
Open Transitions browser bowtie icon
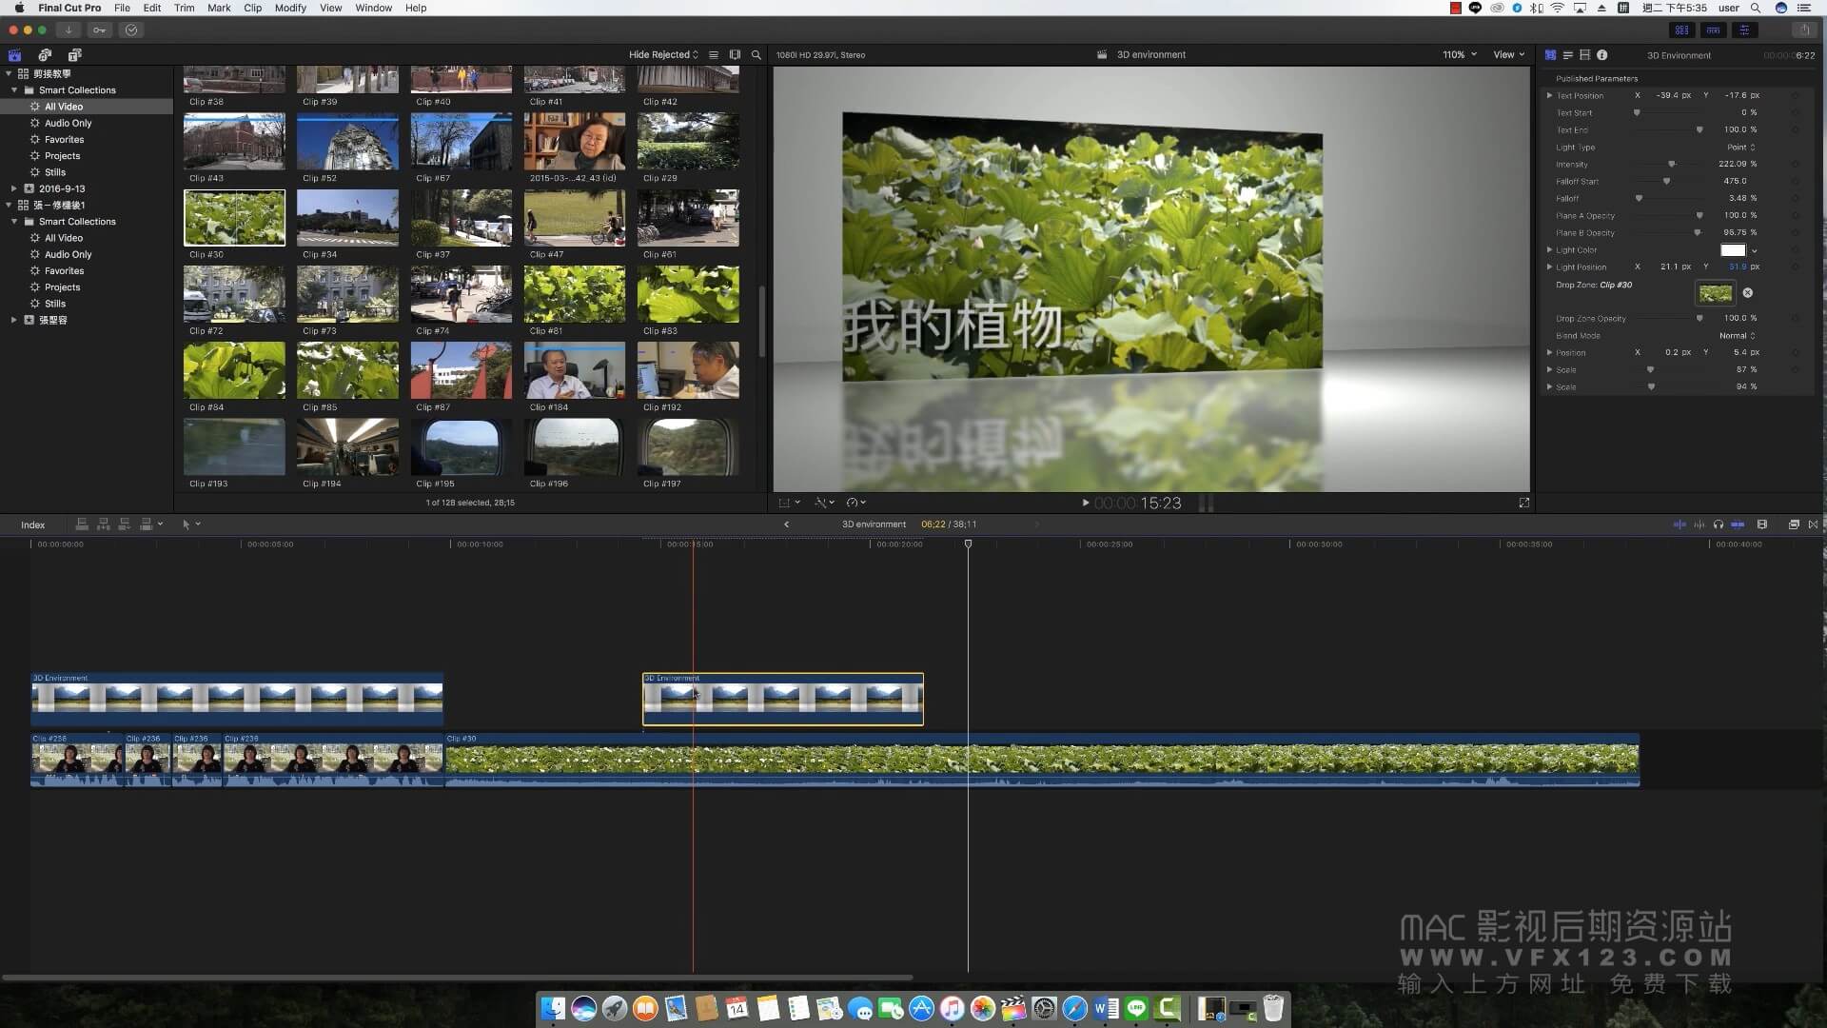(x=1814, y=524)
